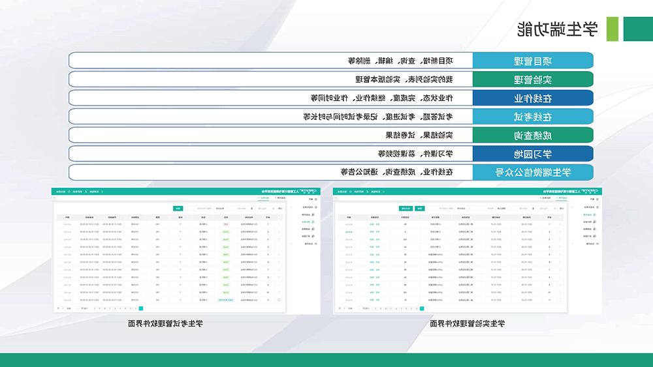Screen dimensions: 653x367
Task: Open the page-size dropdown in experiment screenshot pagination
Action: (365, 308)
